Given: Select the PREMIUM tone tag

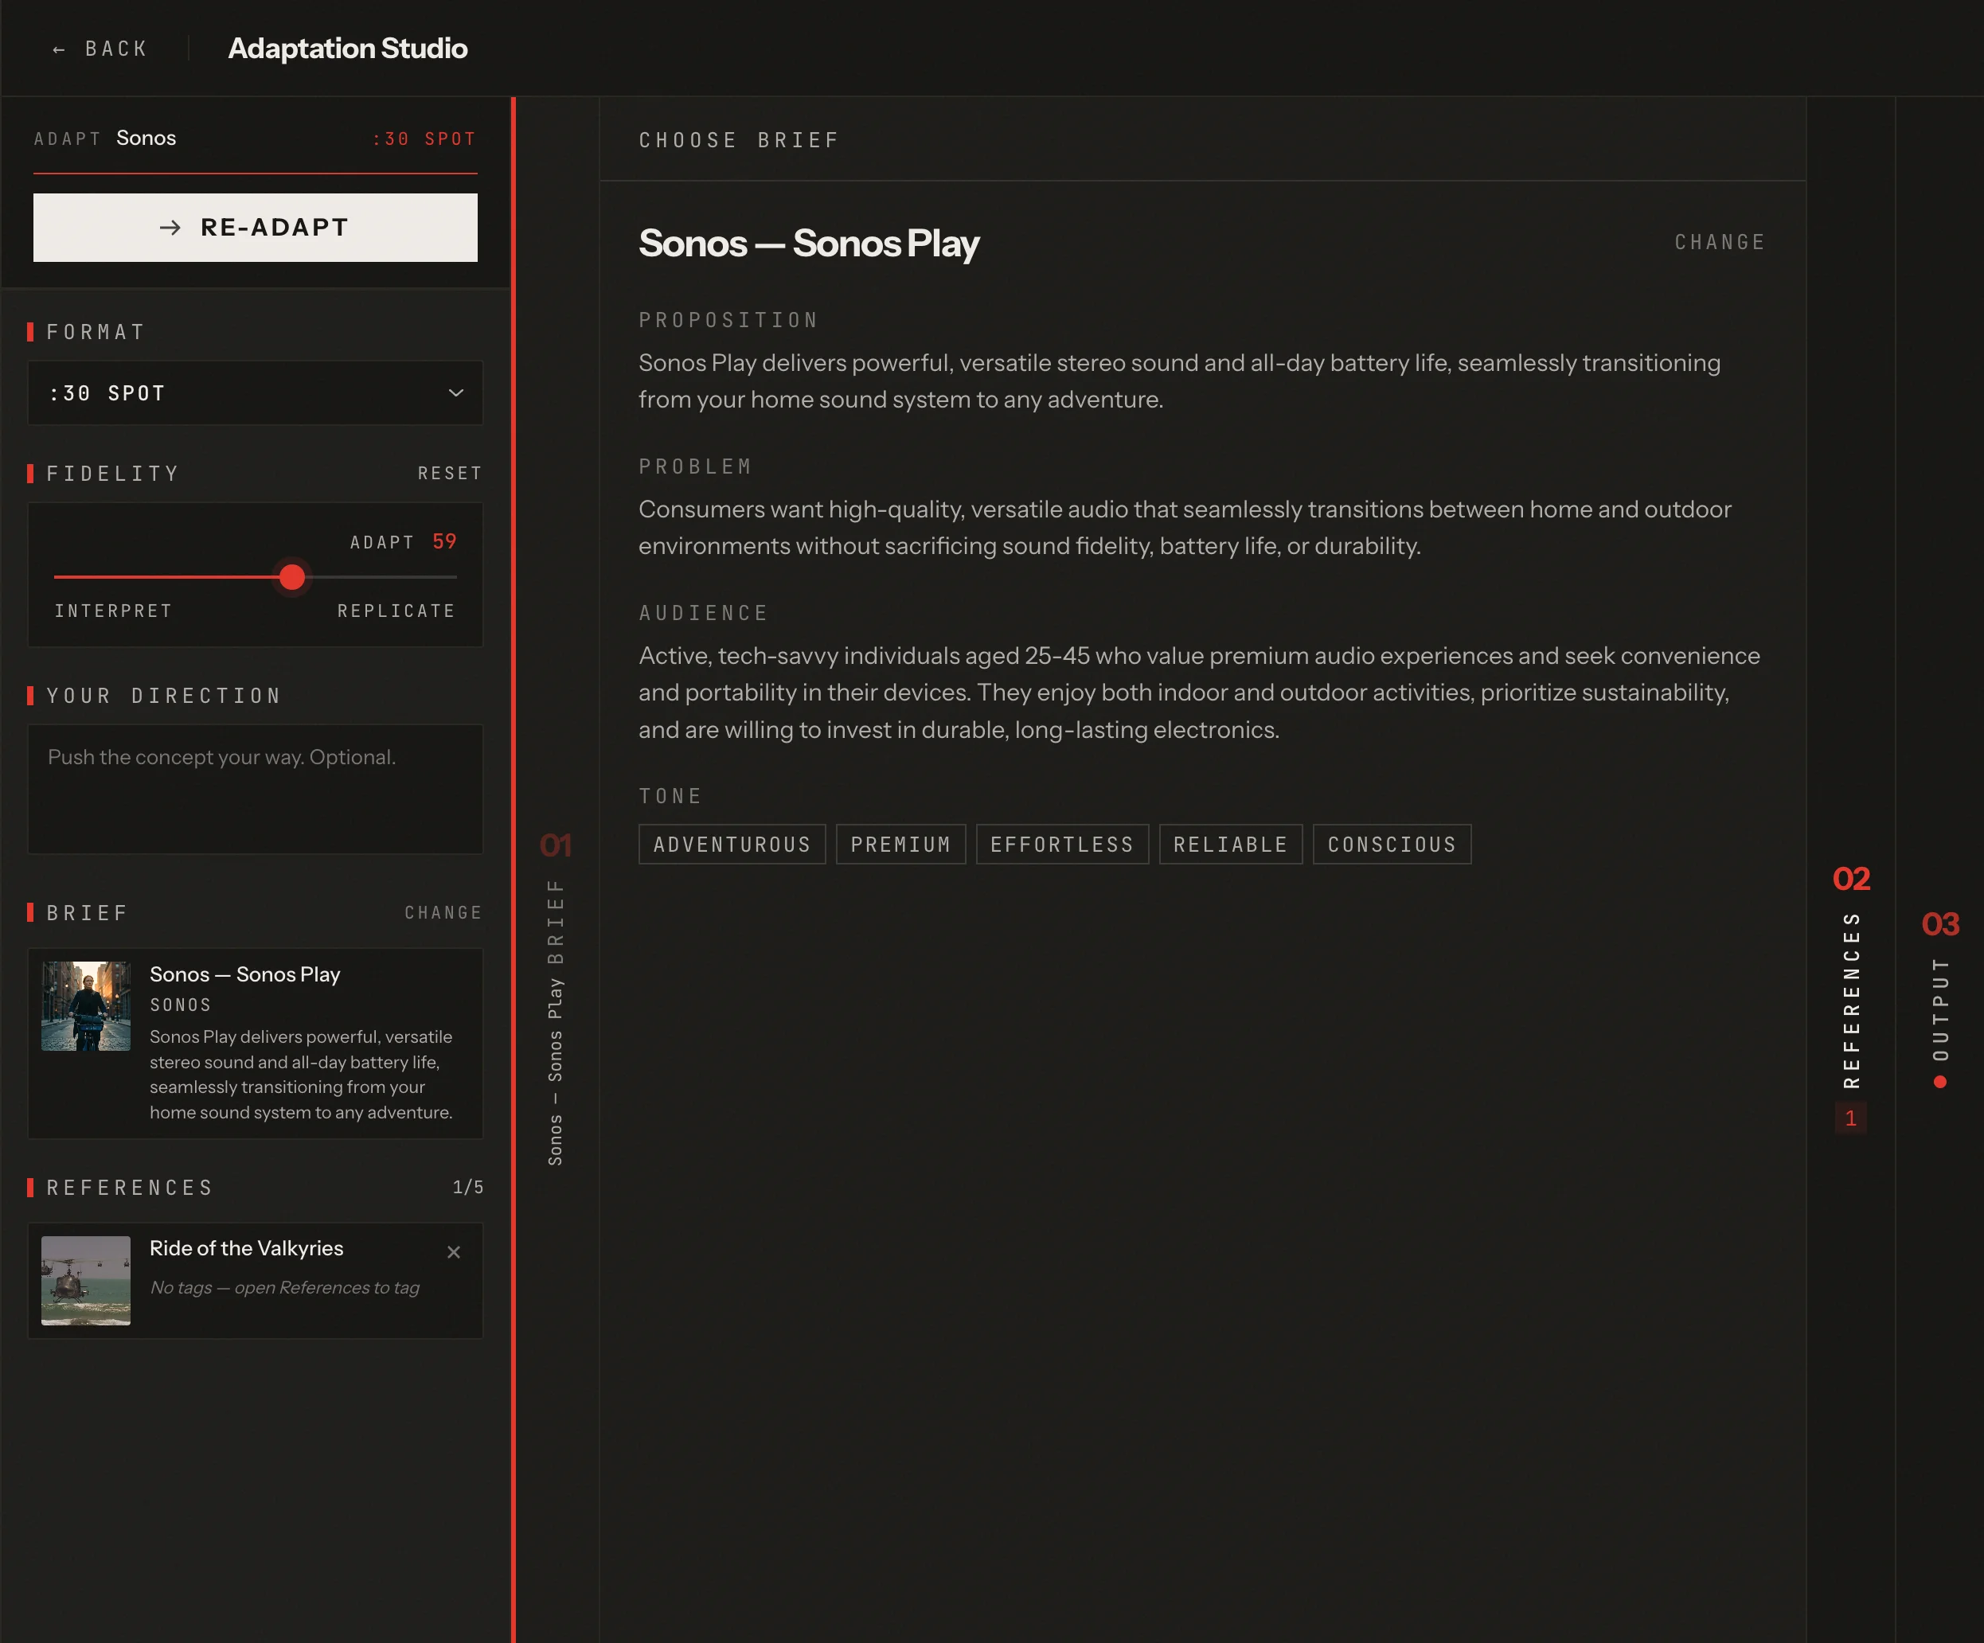Looking at the screenshot, I should click(x=900, y=844).
